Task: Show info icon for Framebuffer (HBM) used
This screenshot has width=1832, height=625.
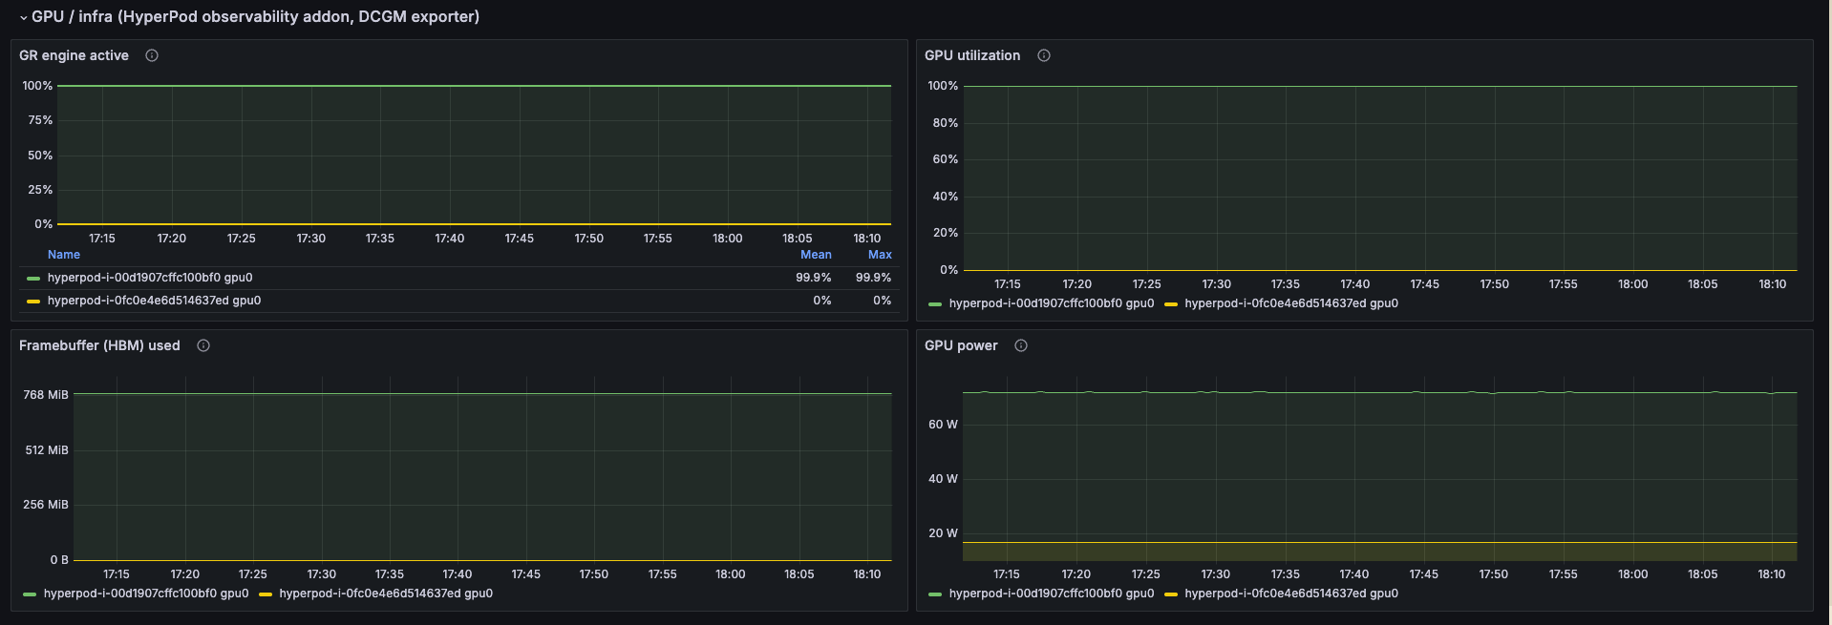Action: [203, 345]
